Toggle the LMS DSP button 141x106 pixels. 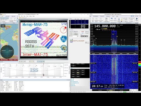click(x=84, y=36)
